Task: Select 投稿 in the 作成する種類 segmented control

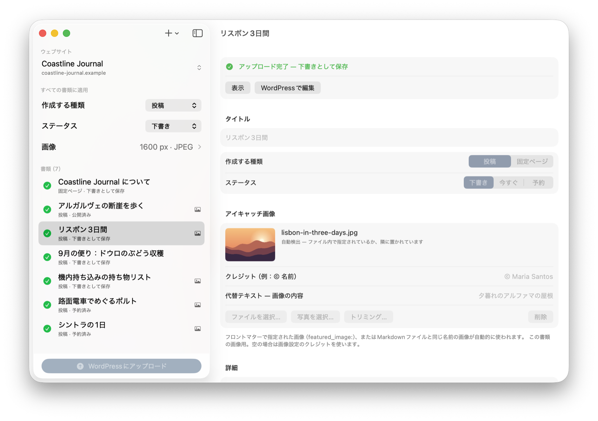Action: (490, 162)
